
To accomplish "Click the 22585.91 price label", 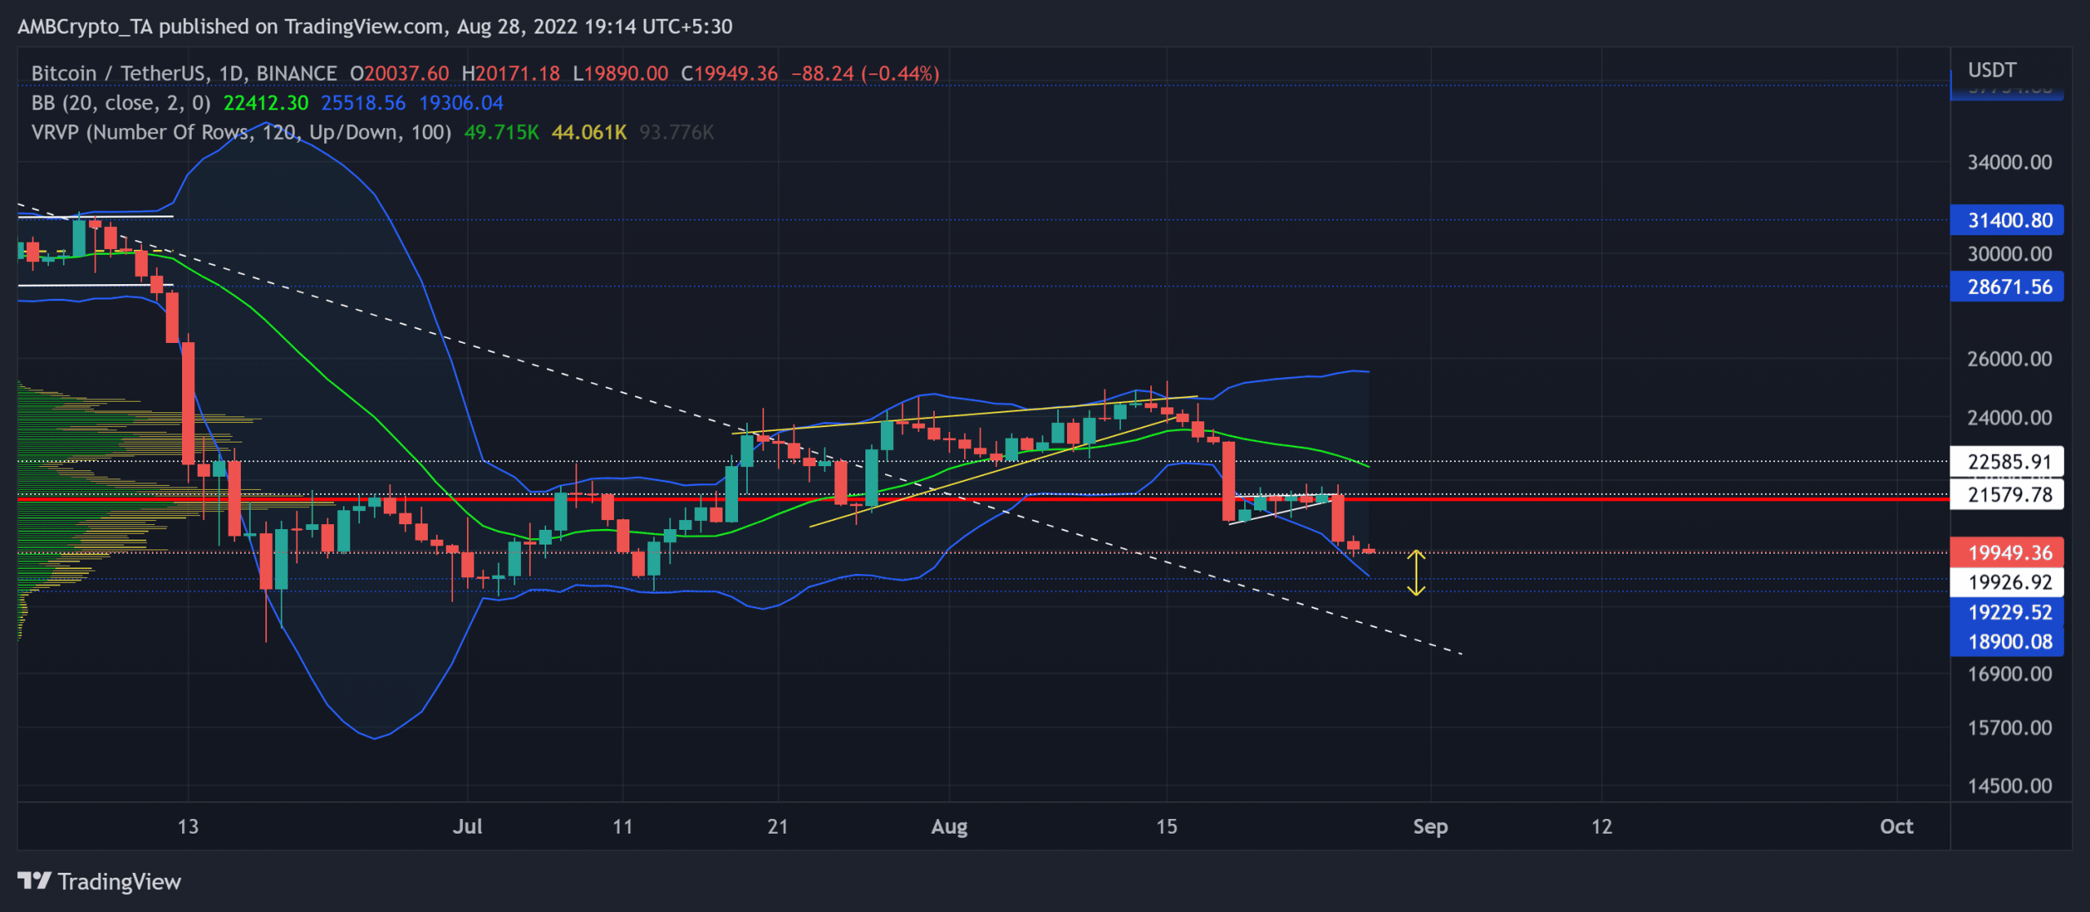I will [2007, 461].
